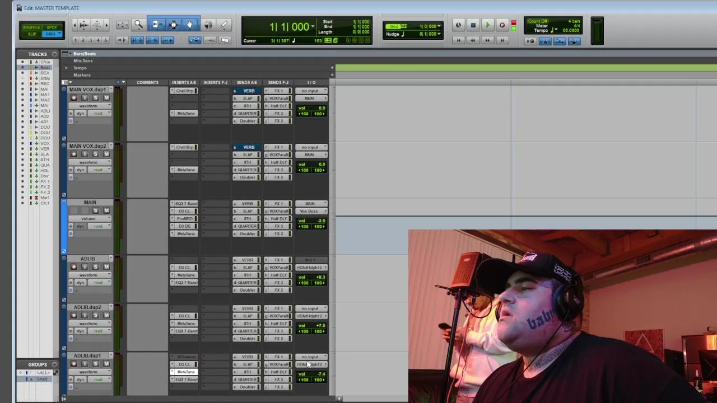The width and height of the screenshot is (717, 403).
Task: Record-enable MAIN VOX.dup1 track
Action: 74,98
